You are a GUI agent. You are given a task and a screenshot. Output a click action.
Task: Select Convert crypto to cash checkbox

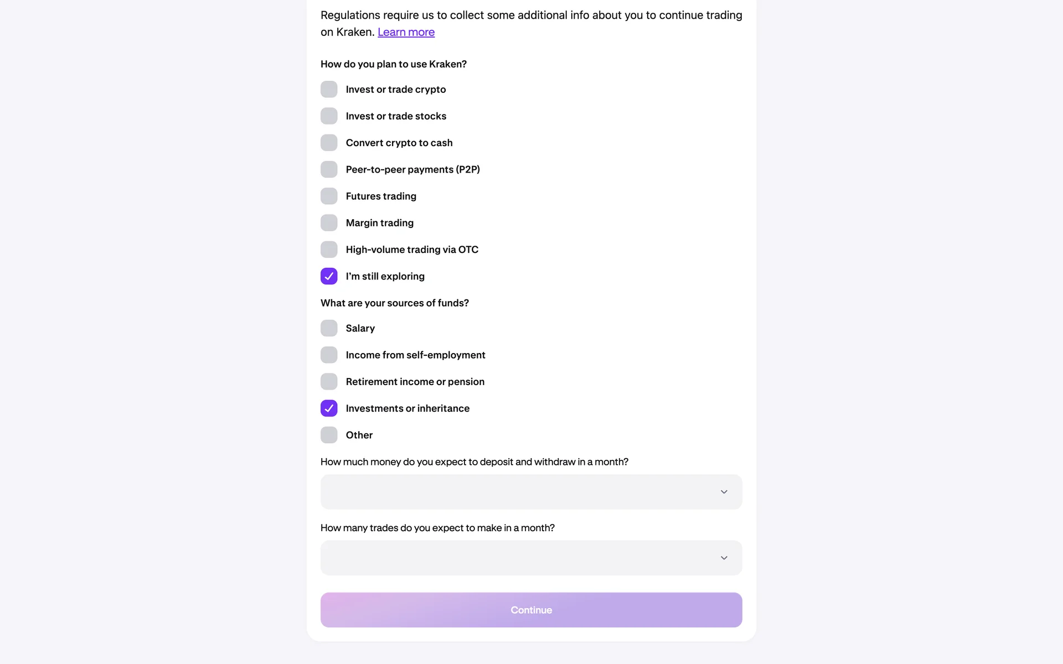329,143
